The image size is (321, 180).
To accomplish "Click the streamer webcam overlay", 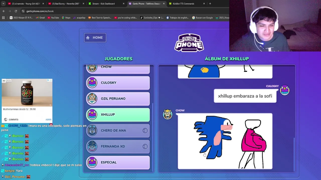I will pyautogui.click(x=275, y=26).
